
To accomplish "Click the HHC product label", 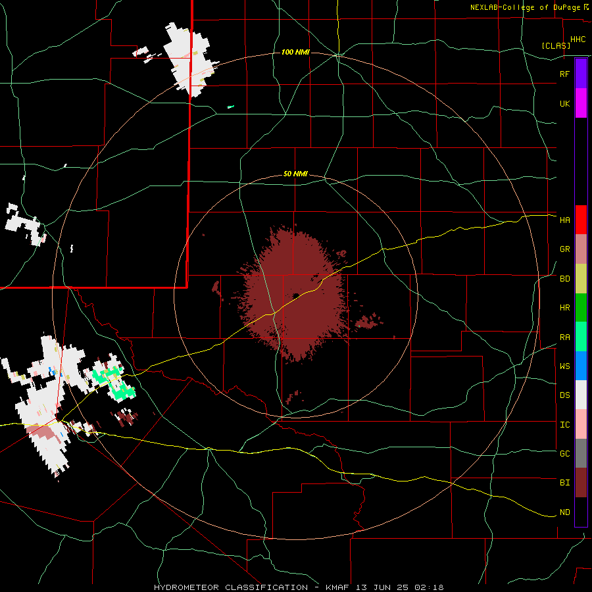I will pyautogui.click(x=578, y=39).
